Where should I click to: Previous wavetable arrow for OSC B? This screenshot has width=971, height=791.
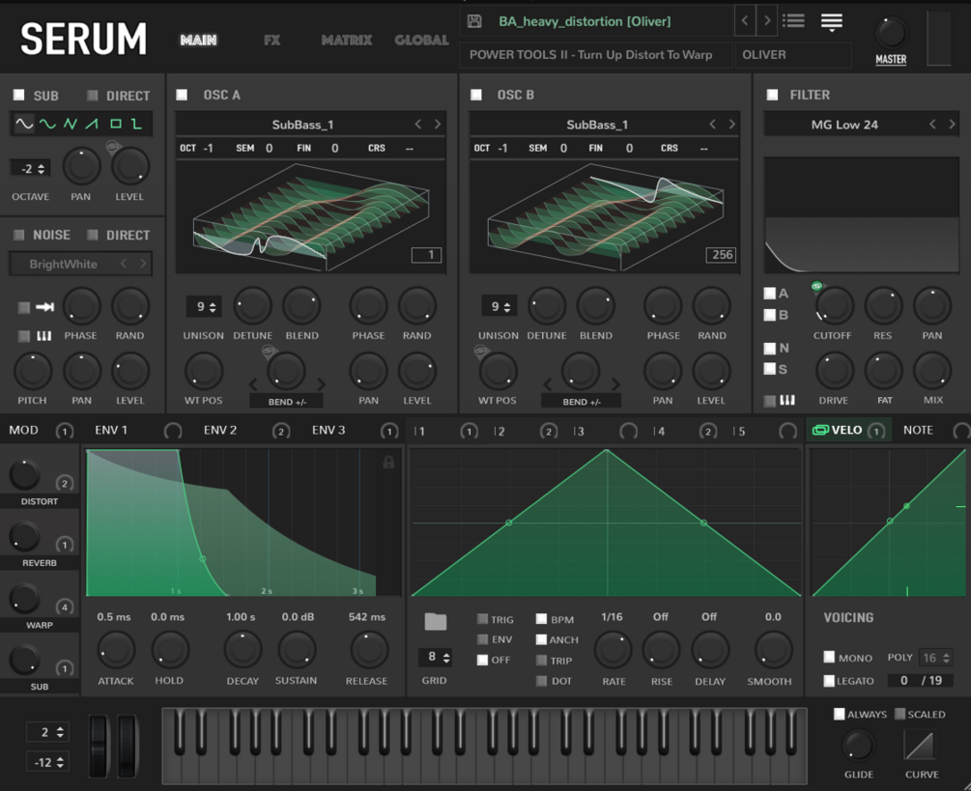(x=712, y=125)
